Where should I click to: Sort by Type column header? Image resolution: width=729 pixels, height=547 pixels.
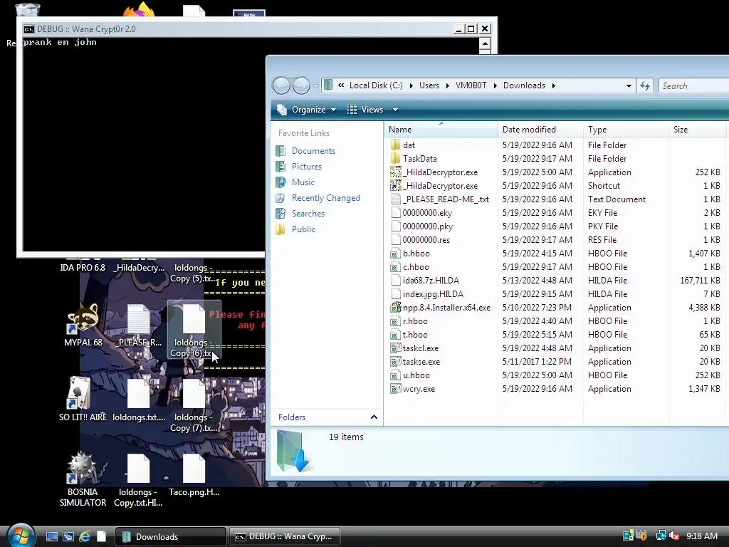pyautogui.click(x=626, y=130)
